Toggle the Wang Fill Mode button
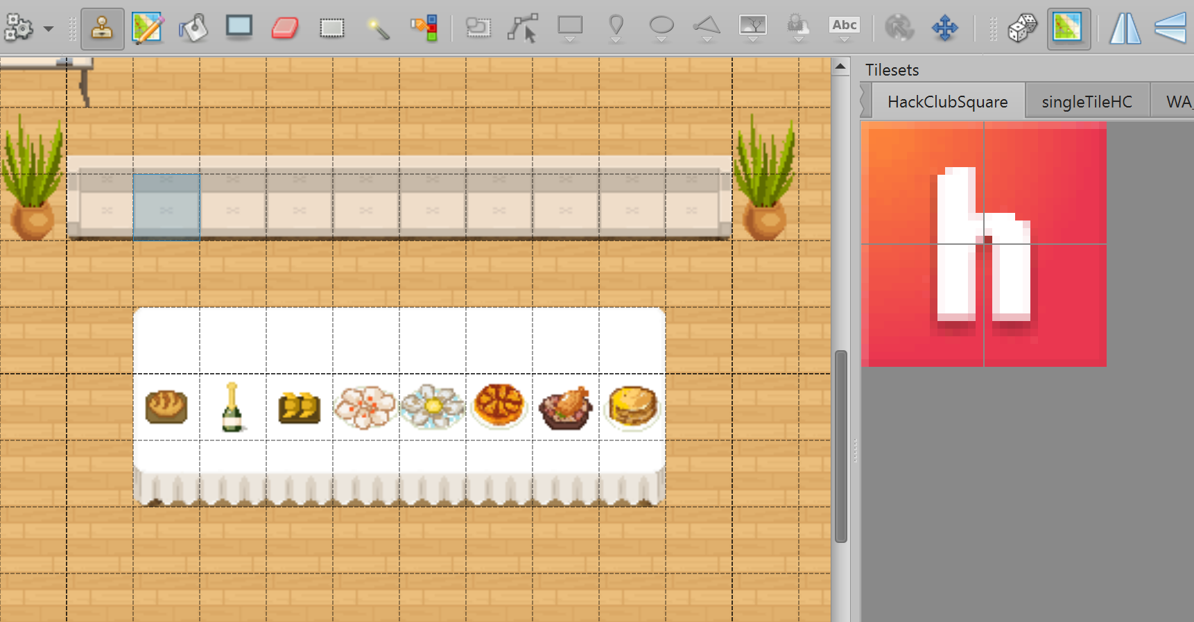 pos(1068,28)
